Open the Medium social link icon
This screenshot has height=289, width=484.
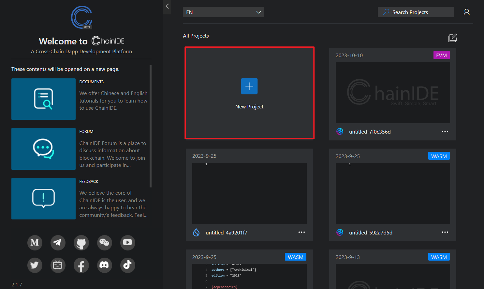[35, 243]
